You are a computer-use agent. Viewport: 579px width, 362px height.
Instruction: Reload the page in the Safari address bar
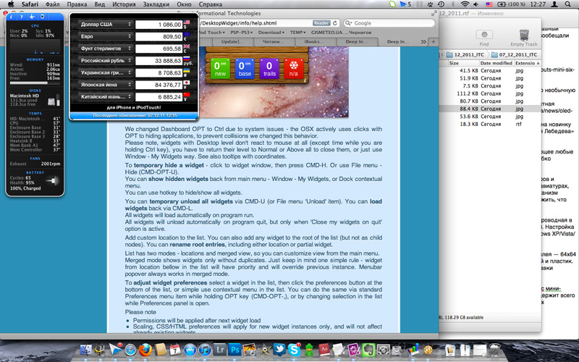[x=335, y=23]
